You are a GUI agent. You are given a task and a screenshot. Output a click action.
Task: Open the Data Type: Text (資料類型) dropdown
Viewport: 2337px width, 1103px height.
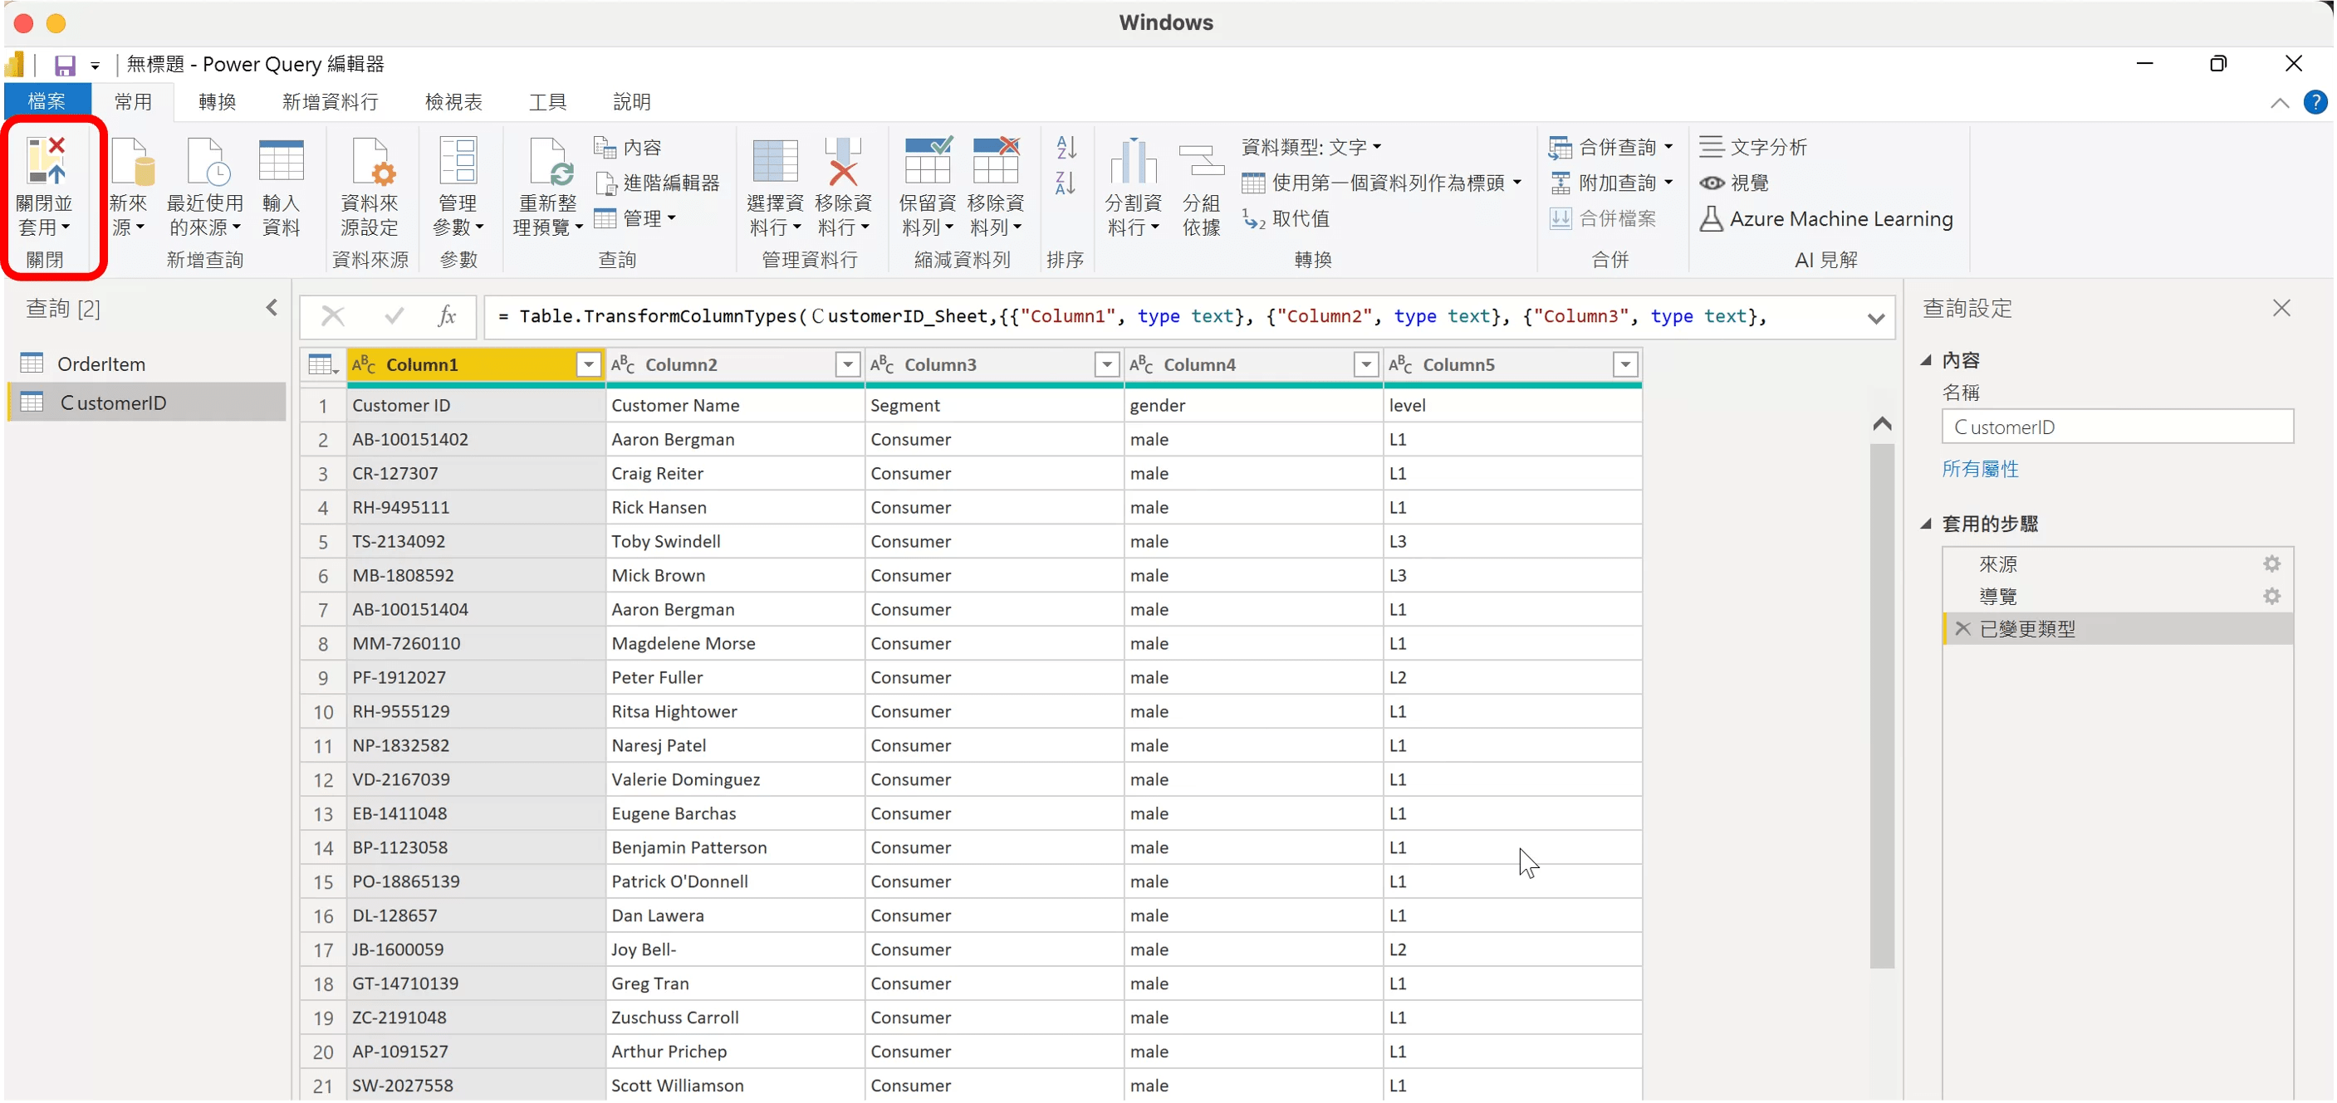coord(1311,147)
